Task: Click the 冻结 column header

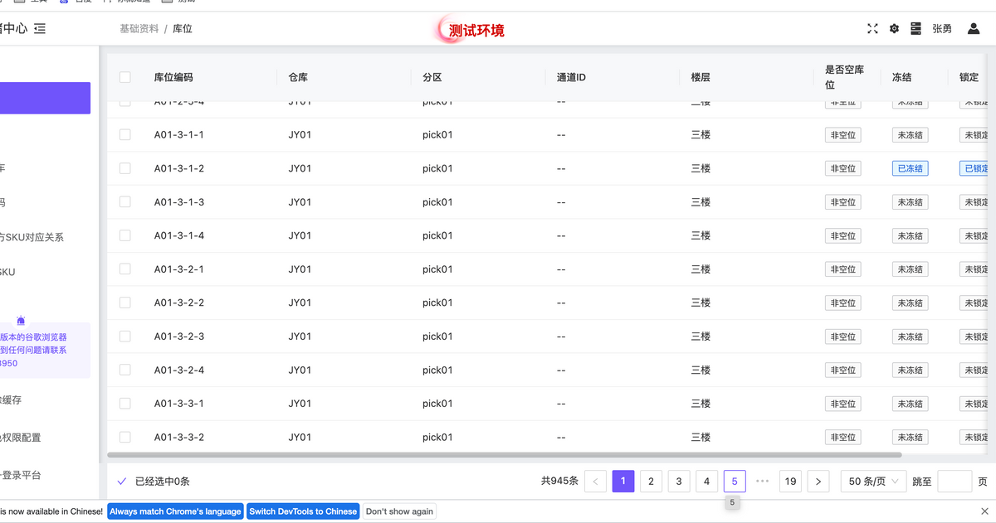Action: tap(902, 77)
